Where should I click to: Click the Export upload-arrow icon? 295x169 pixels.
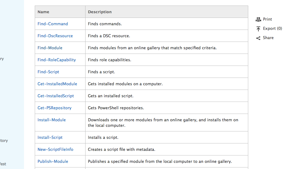(x=258, y=29)
